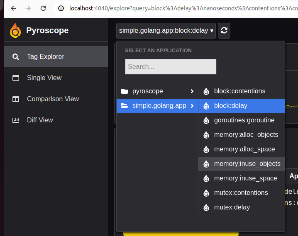Viewport: 298px width, 236px height.
Task: Open the Single View page
Action: [x=44, y=78]
